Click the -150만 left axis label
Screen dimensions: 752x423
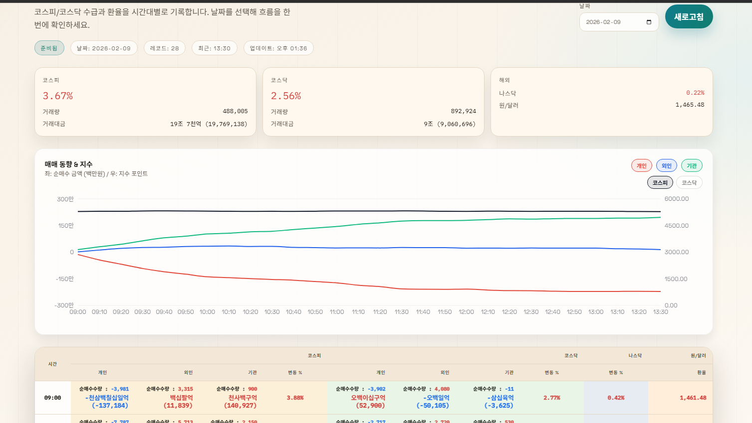tap(64, 279)
